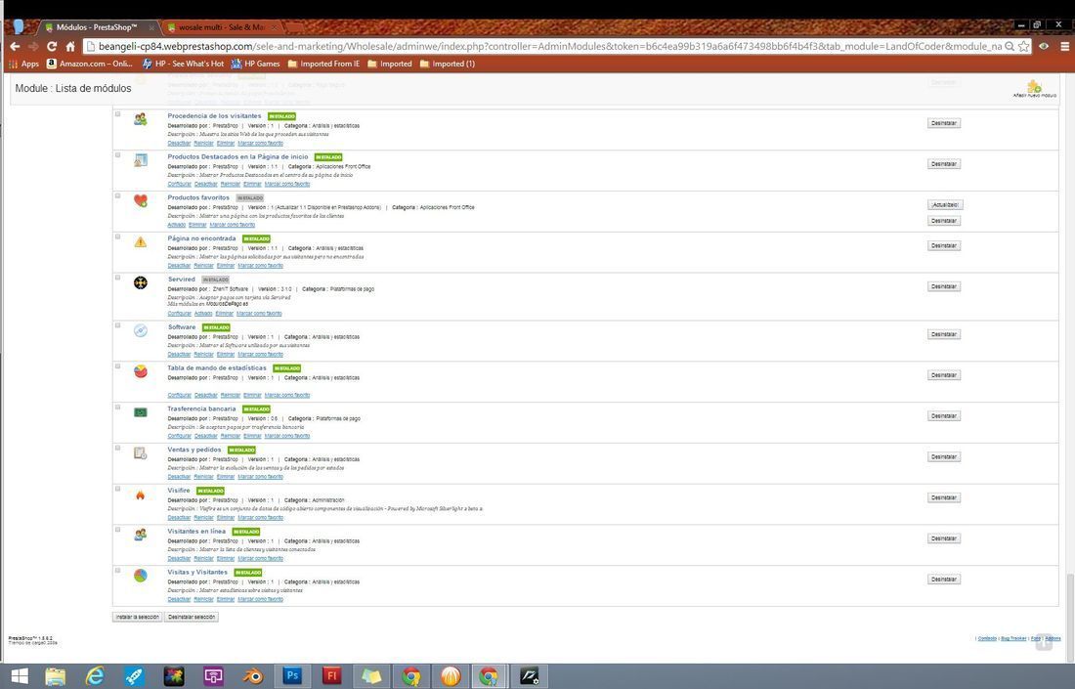Open the Amazon.com bookmark
The image size is (1075, 689).
(90, 64)
